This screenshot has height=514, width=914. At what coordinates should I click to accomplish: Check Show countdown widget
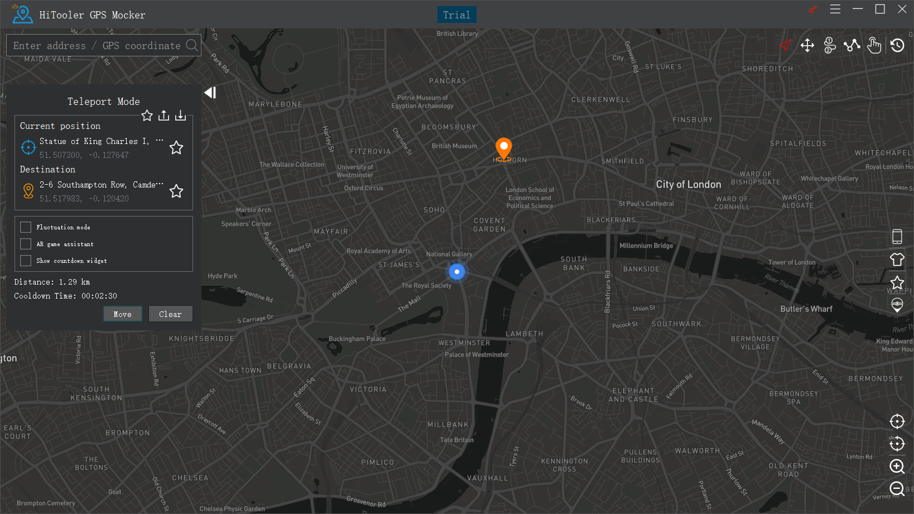coord(26,261)
